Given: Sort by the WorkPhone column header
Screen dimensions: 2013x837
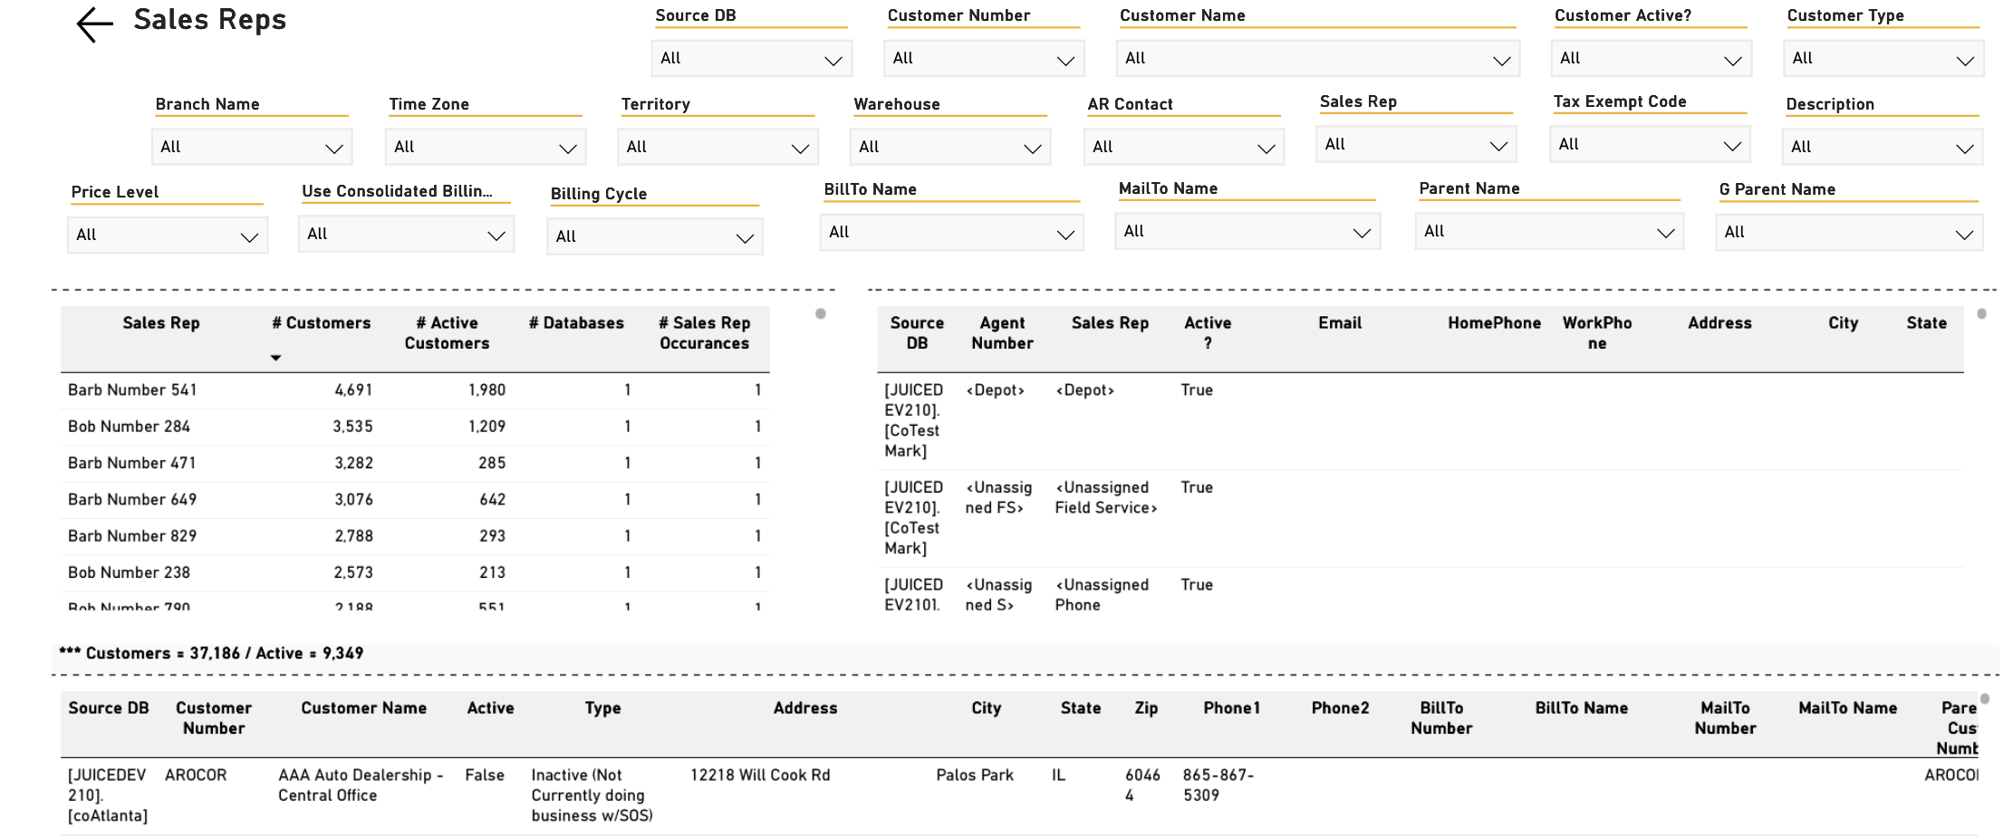Looking at the screenshot, I should [x=1597, y=333].
